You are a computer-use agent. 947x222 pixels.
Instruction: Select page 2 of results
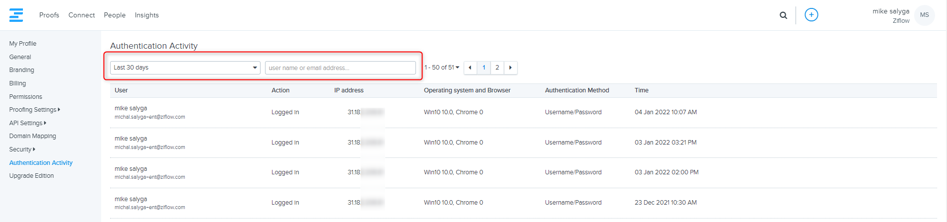click(497, 68)
